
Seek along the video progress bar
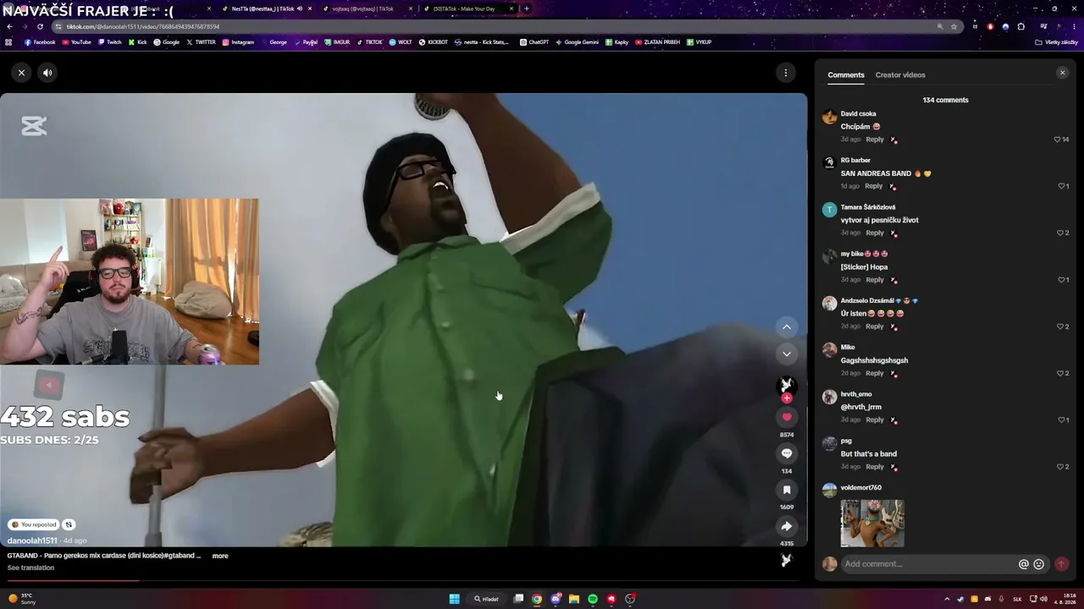(403, 580)
